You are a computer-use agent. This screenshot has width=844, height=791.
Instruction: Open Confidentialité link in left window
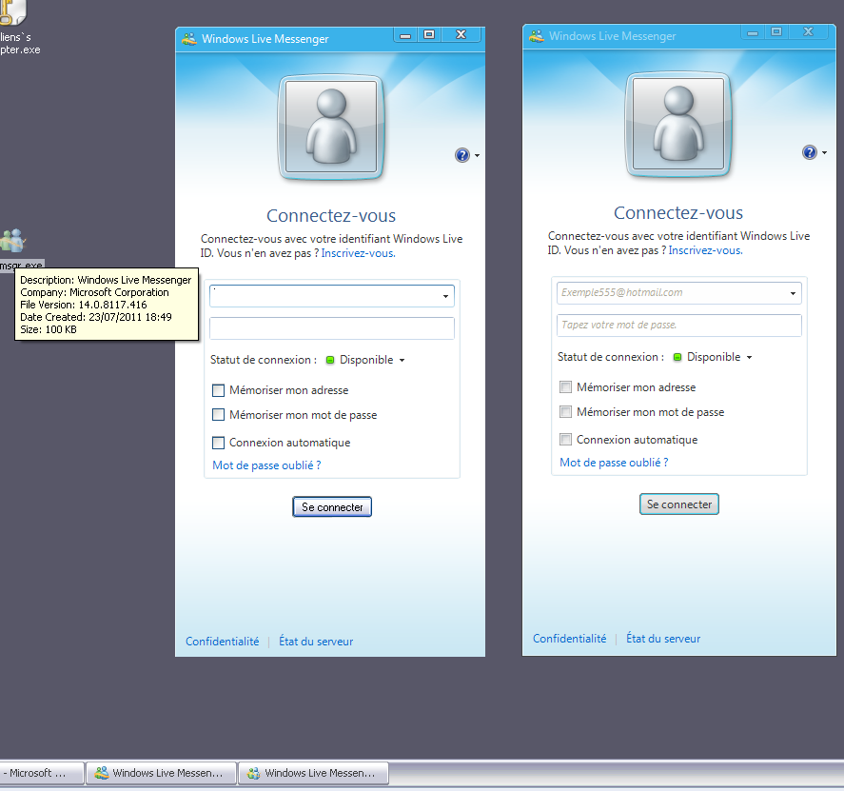[223, 642]
